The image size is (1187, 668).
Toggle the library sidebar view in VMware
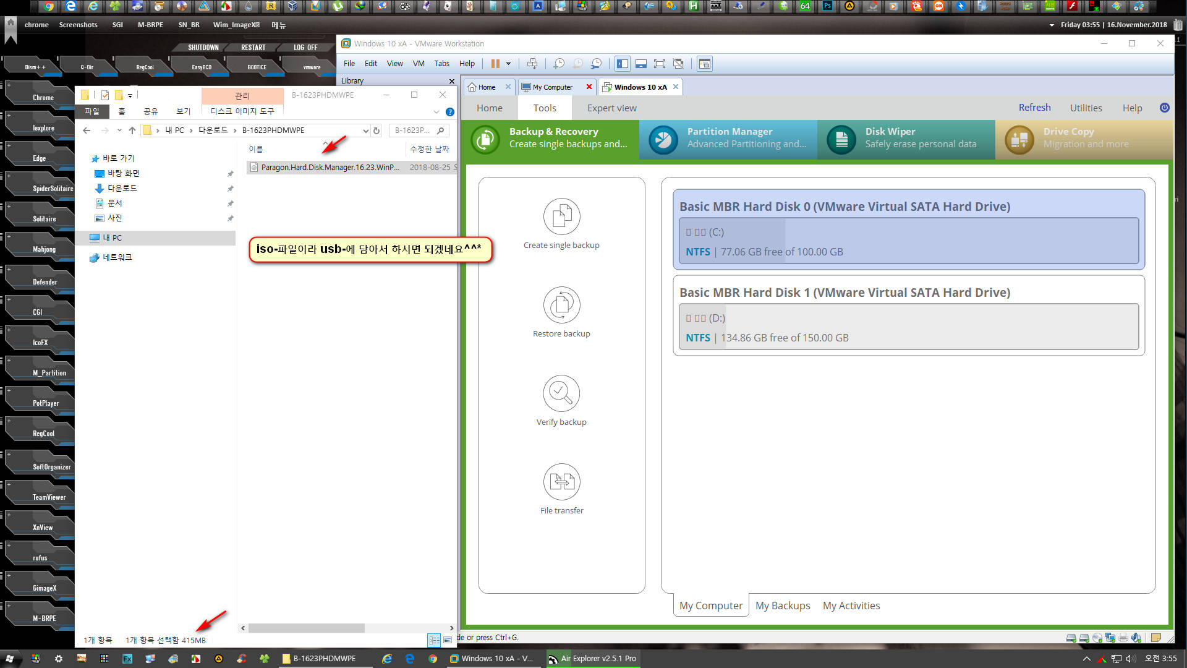pyautogui.click(x=623, y=64)
